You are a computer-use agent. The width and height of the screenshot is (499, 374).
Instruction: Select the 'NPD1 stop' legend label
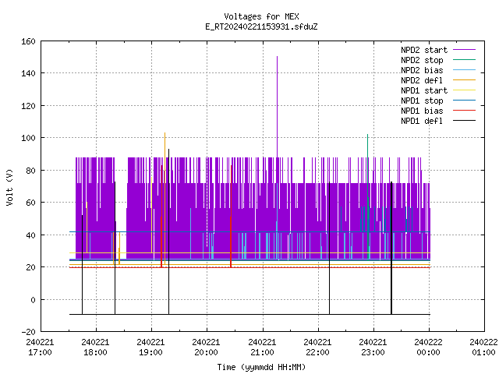click(x=422, y=101)
